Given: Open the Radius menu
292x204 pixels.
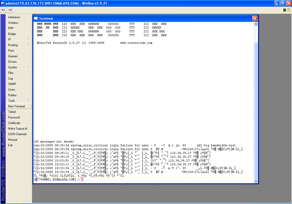Looking at the screenshot, I should pos(19,95).
